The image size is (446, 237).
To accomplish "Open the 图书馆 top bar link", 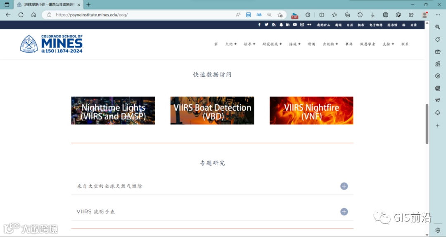I will (392, 25).
